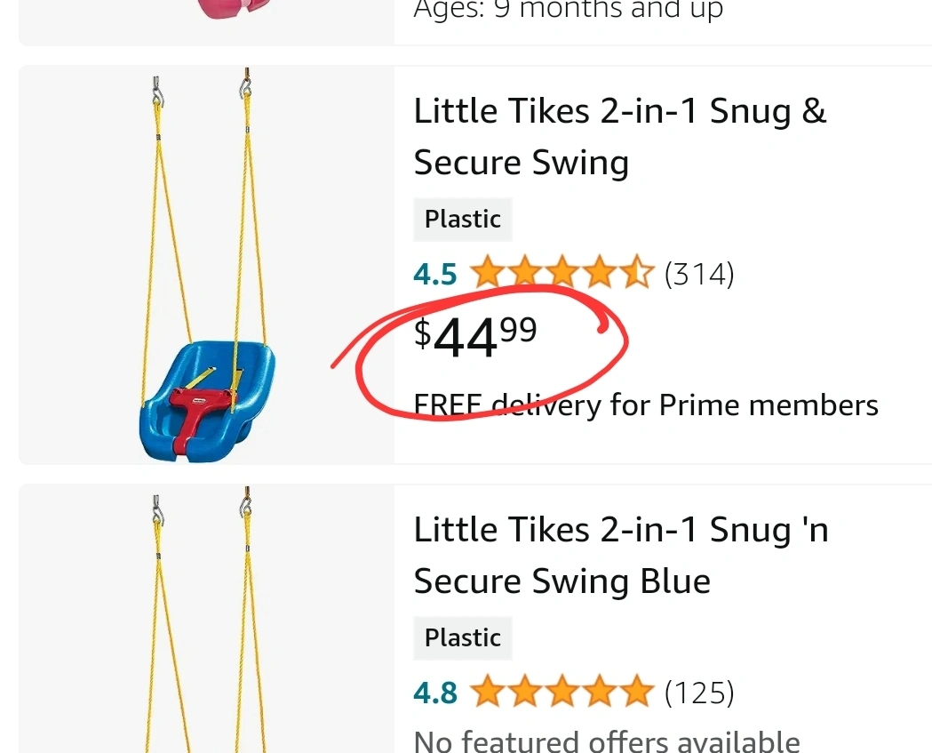Click the FREE delivery for Prime members text

pyautogui.click(x=646, y=405)
